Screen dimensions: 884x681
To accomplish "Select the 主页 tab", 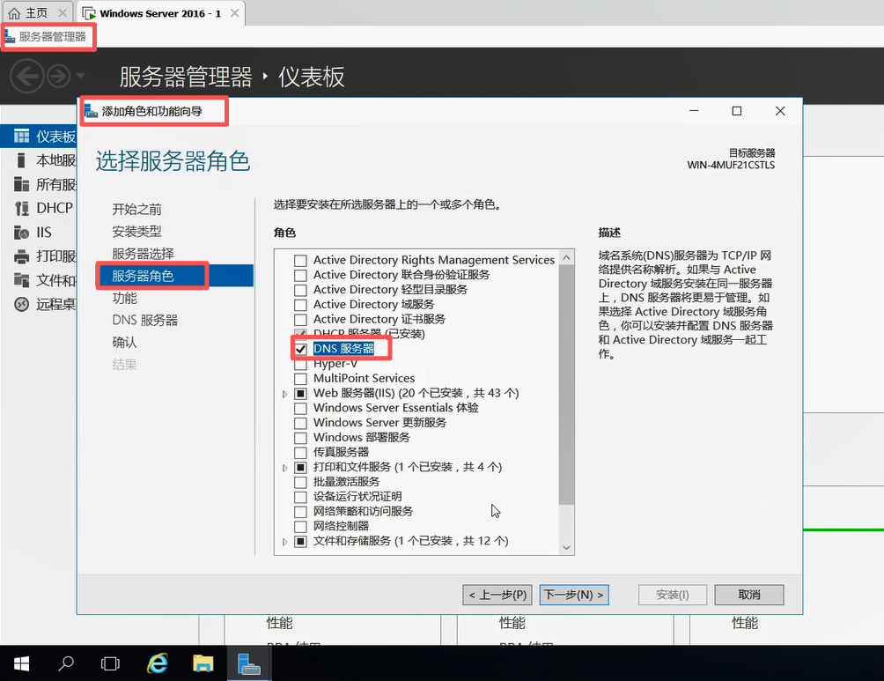I will tap(37, 13).
